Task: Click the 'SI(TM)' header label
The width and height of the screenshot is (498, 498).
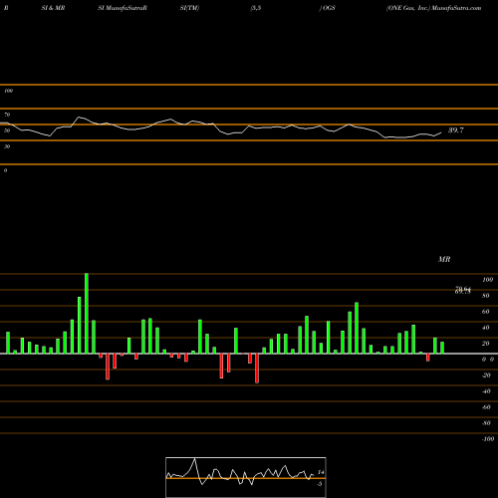Action: tap(189, 8)
